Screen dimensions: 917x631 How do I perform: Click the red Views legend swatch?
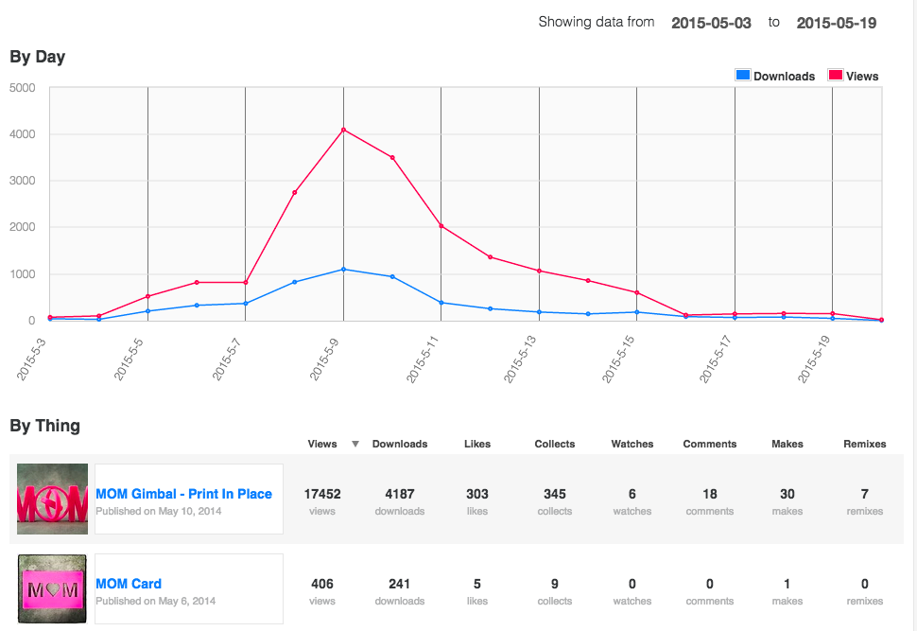(836, 76)
